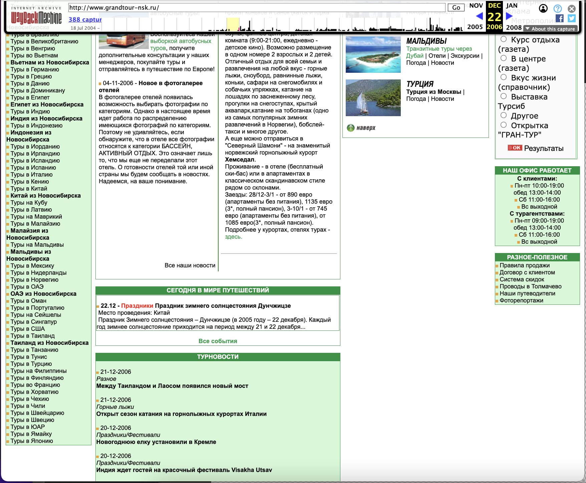The height and width of the screenshot is (483, 586).
Task: Open Maldives 'Экскурсии' link
Action: 465,56
